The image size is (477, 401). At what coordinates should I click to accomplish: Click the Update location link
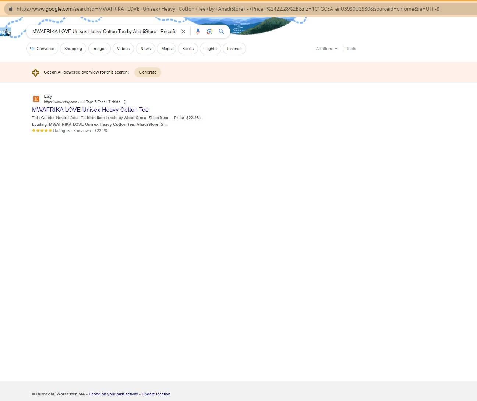coord(156,394)
